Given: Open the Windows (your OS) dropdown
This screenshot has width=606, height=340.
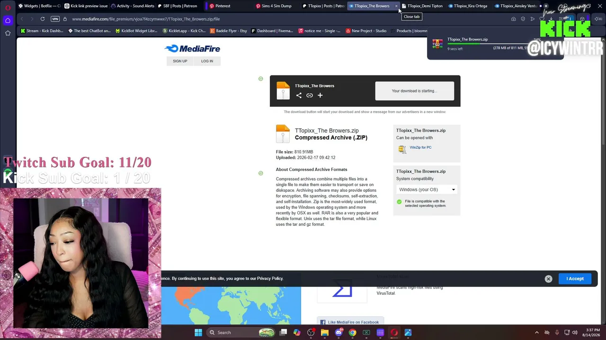Looking at the screenshot, I should click(427, 190).
